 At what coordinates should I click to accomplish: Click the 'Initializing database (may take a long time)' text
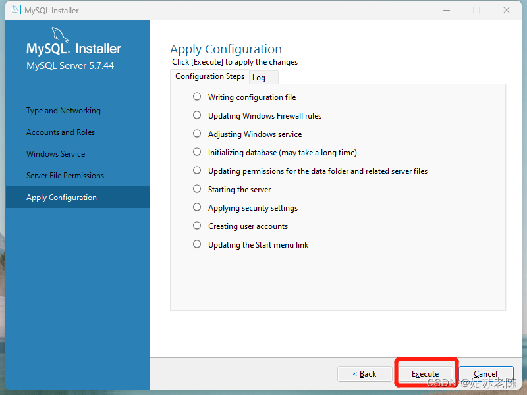[283, 153]
